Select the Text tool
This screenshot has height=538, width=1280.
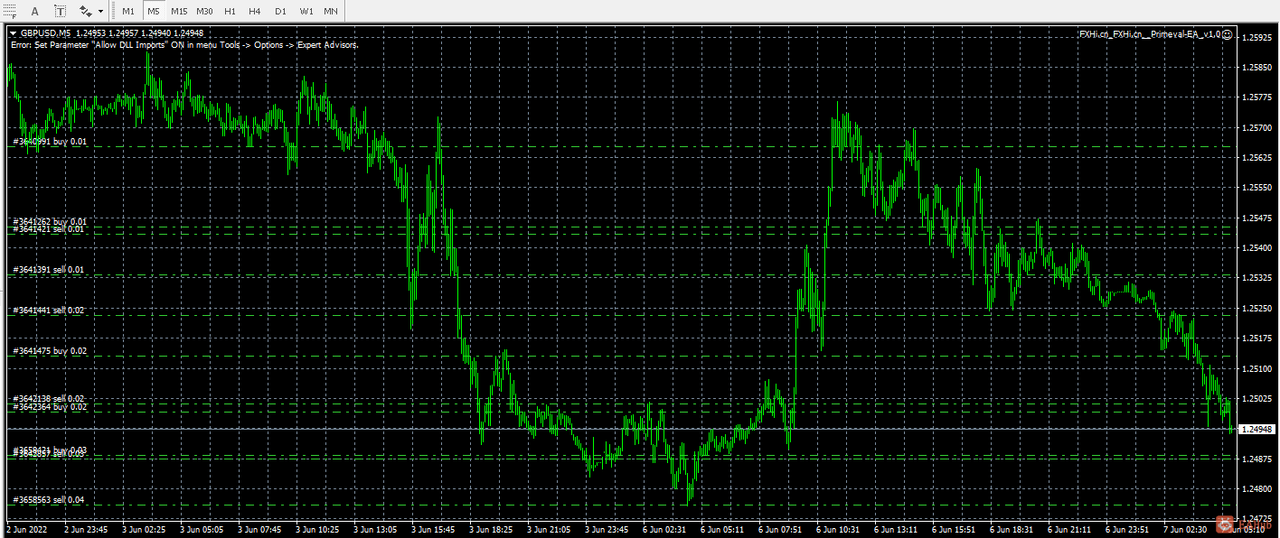[35, 11]
